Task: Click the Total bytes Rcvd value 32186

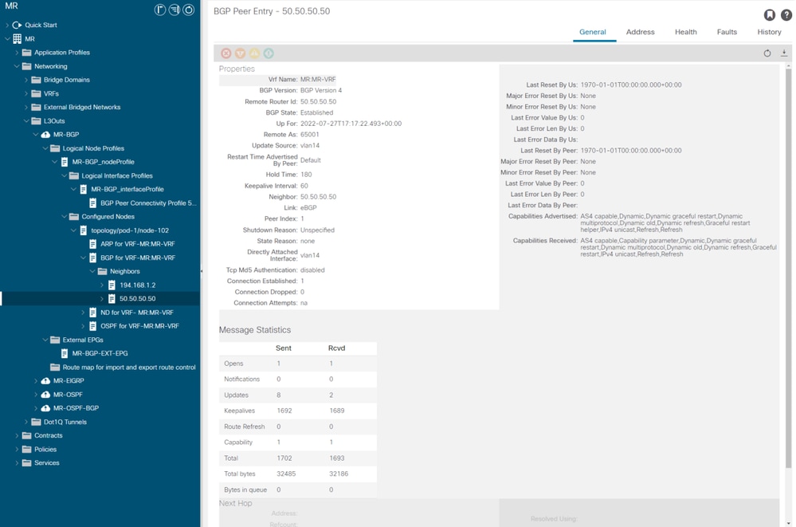Action: point(339,474)
